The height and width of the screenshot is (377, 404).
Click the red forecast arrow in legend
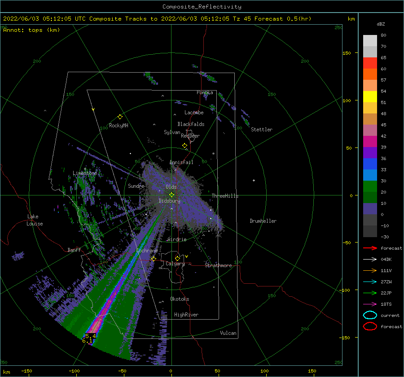370,248
